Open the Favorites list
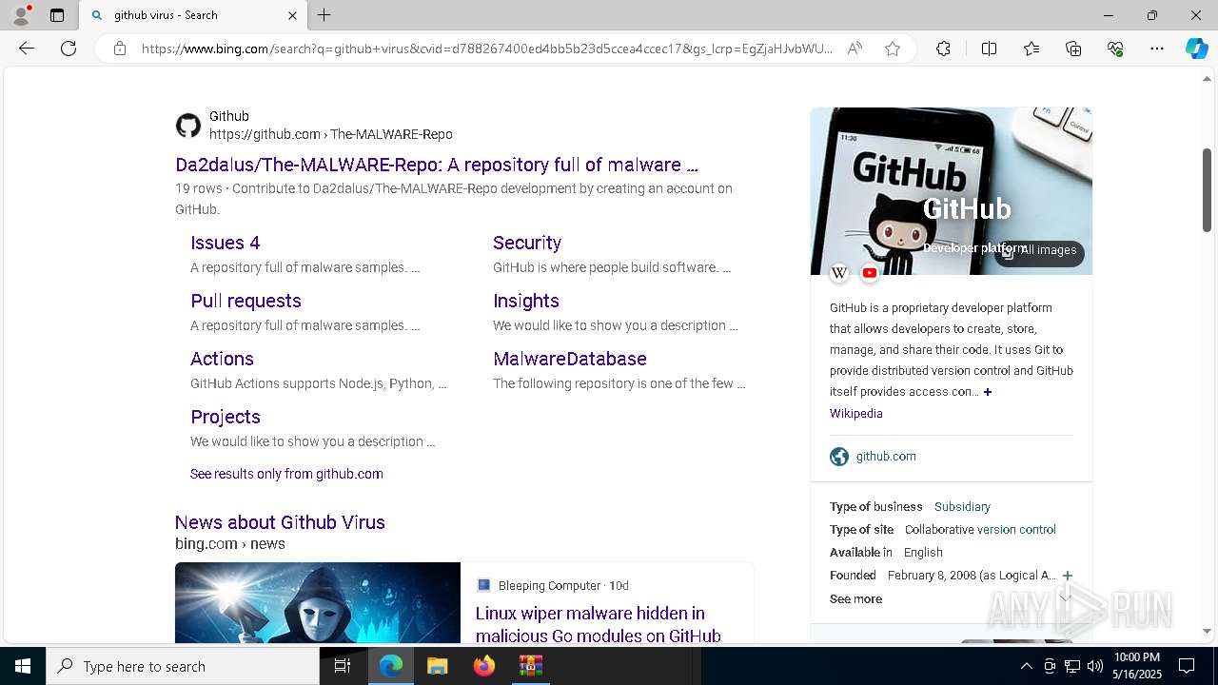Screen dimensions: 1218x685 coord(1031,49)
